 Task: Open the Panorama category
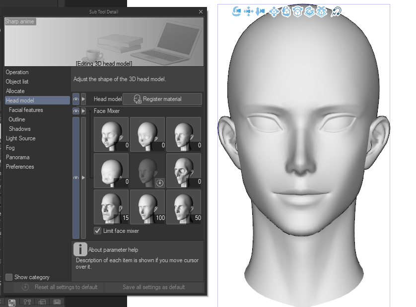pos(37,157)
